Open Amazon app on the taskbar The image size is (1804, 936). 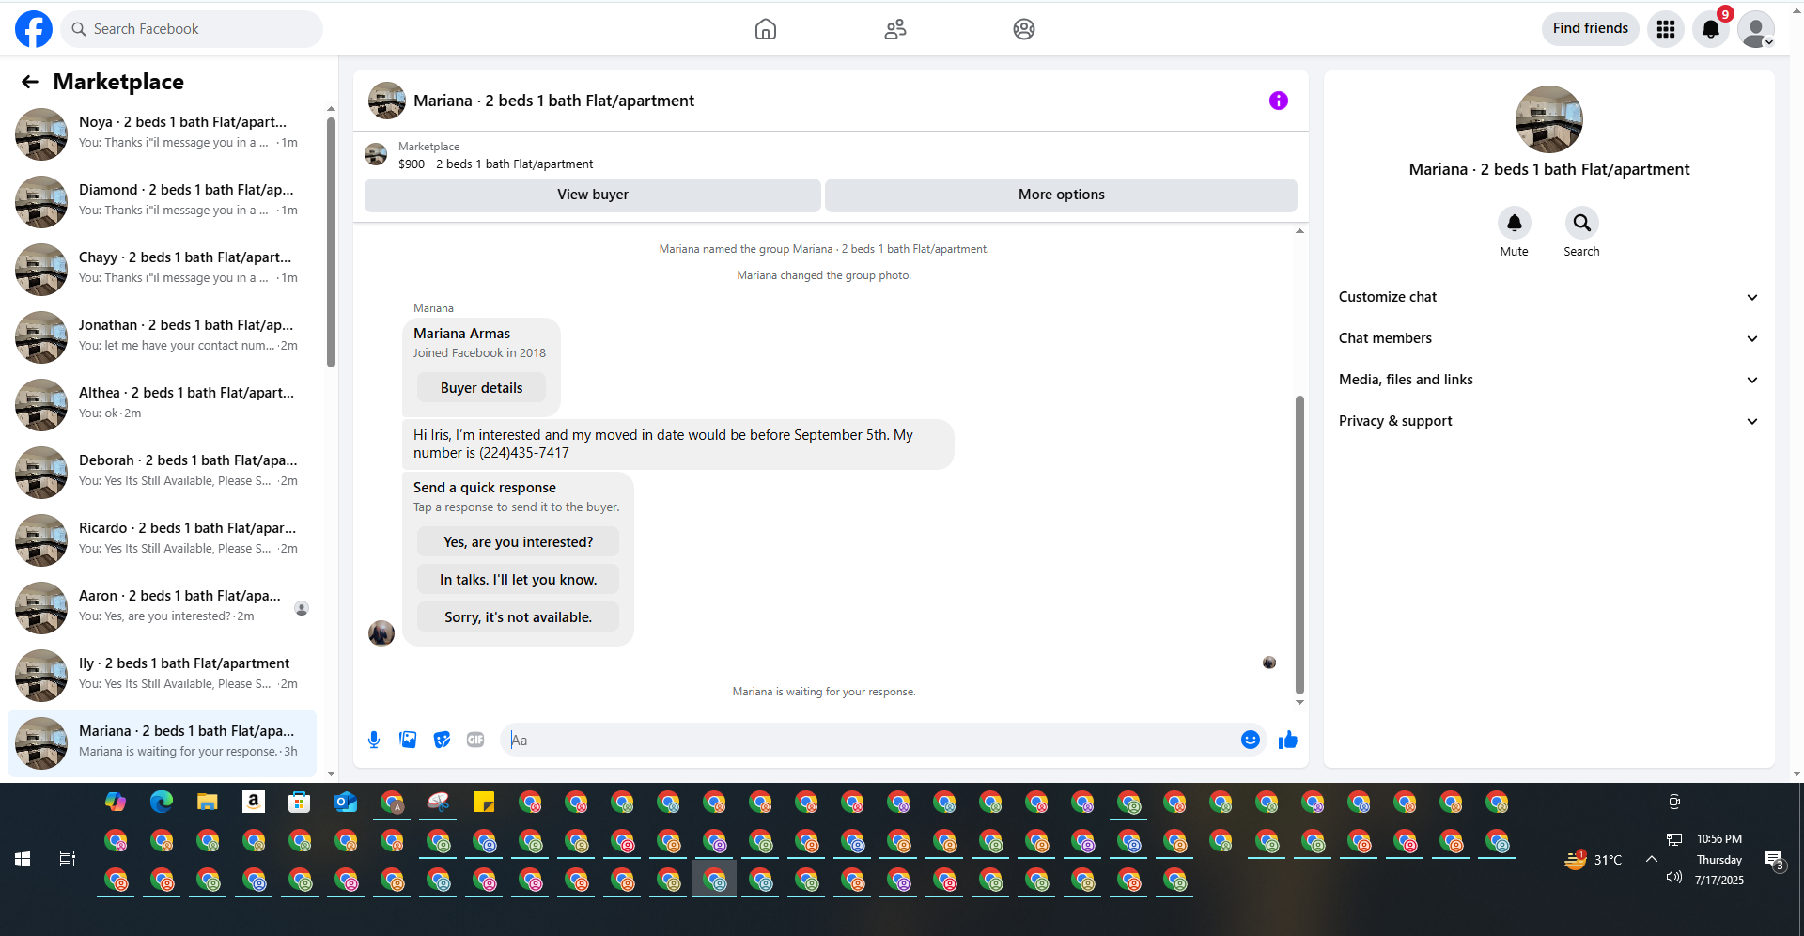coord(253,802)
